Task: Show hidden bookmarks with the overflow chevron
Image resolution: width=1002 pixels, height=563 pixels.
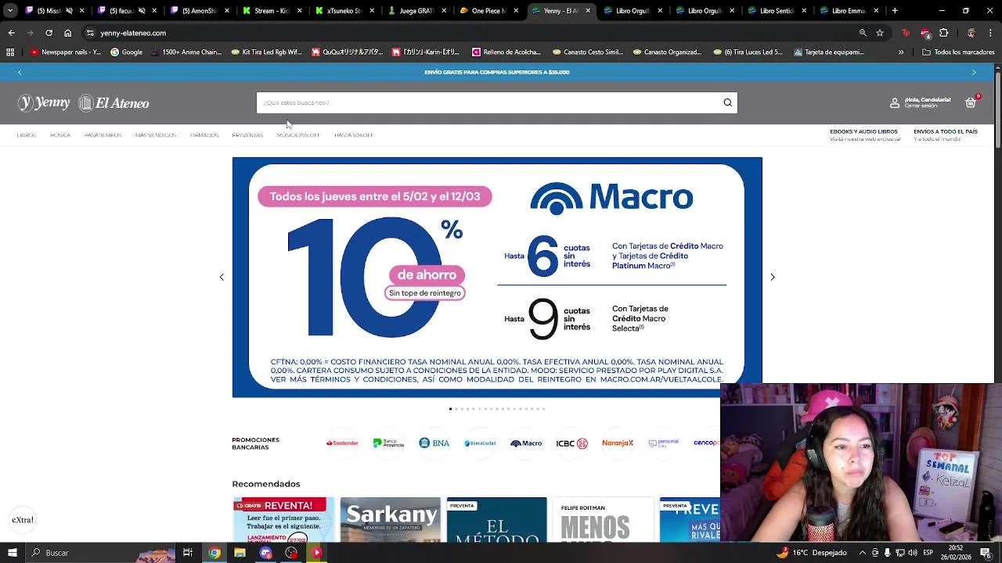Action: point(901,52)
